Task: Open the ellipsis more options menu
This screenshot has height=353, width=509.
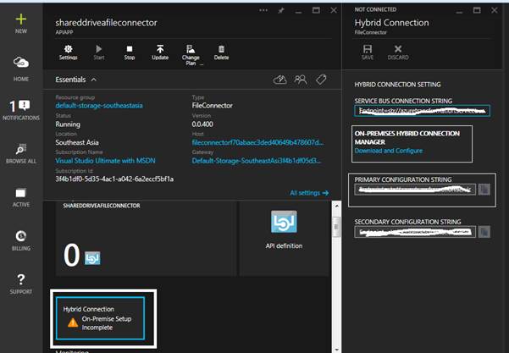Action: (263, 10)
